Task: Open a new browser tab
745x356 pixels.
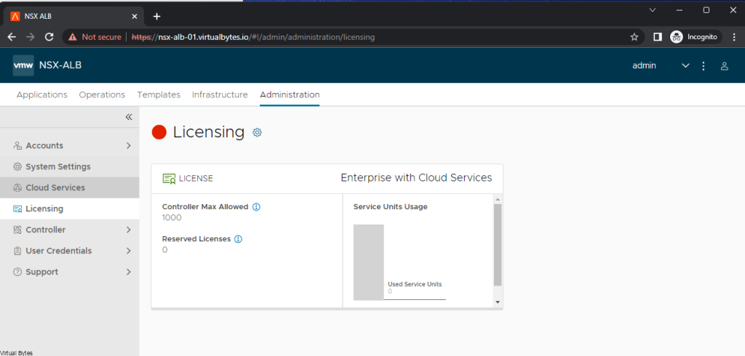Action: coord(157,17)
